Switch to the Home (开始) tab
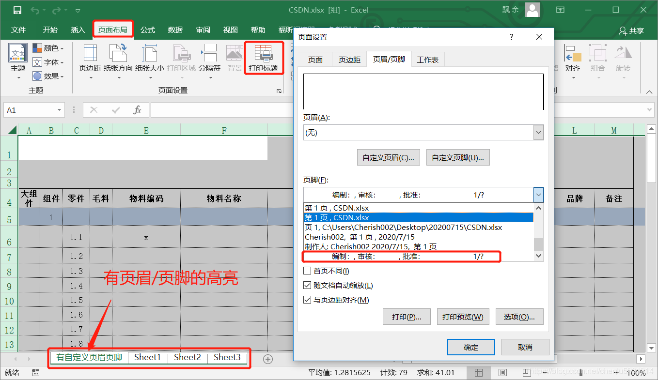 point(50,30)
